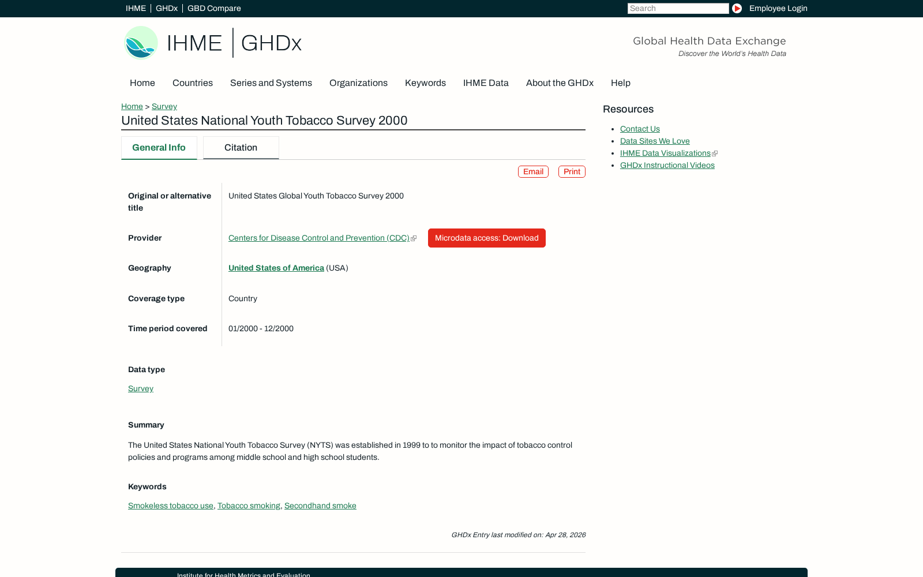Focus the Search input field

[678, 8]
